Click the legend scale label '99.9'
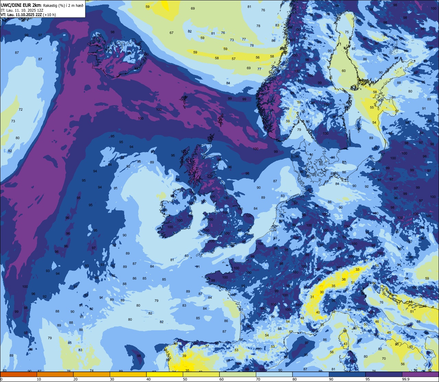The width and height of the screenshot is (439, 382). pyautogui.click(x=406, y=379)
